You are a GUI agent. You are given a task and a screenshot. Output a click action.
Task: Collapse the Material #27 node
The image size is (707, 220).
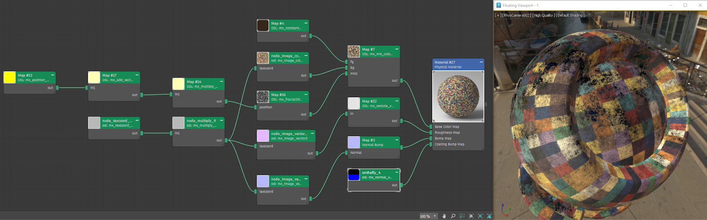pos(481,62)
